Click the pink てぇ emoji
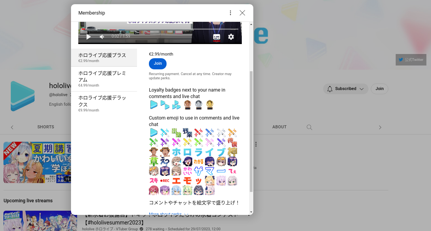This screenshot has height=231, width=431. click(232, 171)
